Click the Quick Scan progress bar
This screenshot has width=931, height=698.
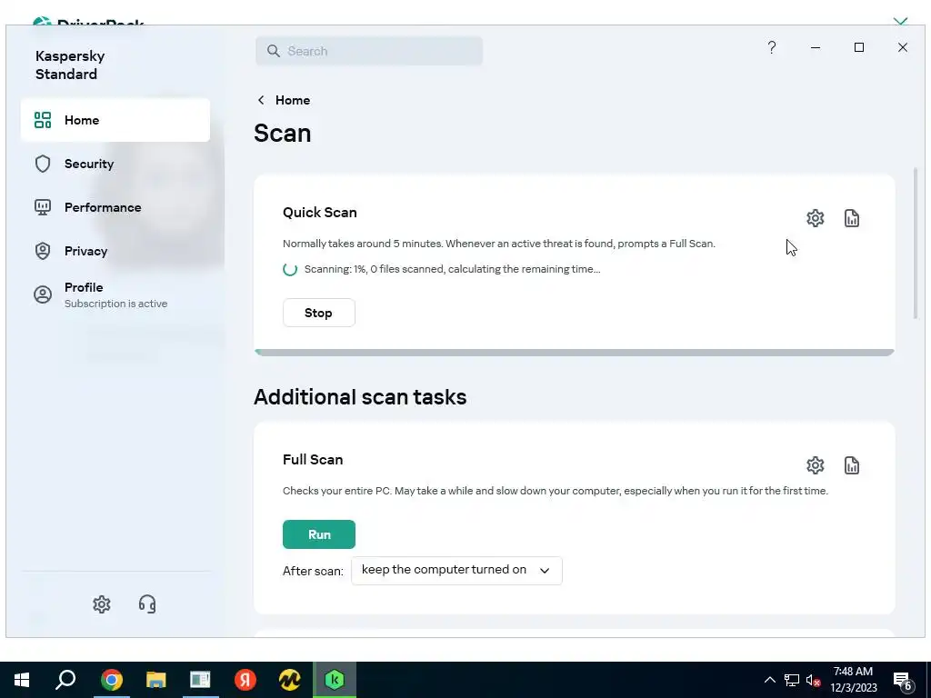575,353
